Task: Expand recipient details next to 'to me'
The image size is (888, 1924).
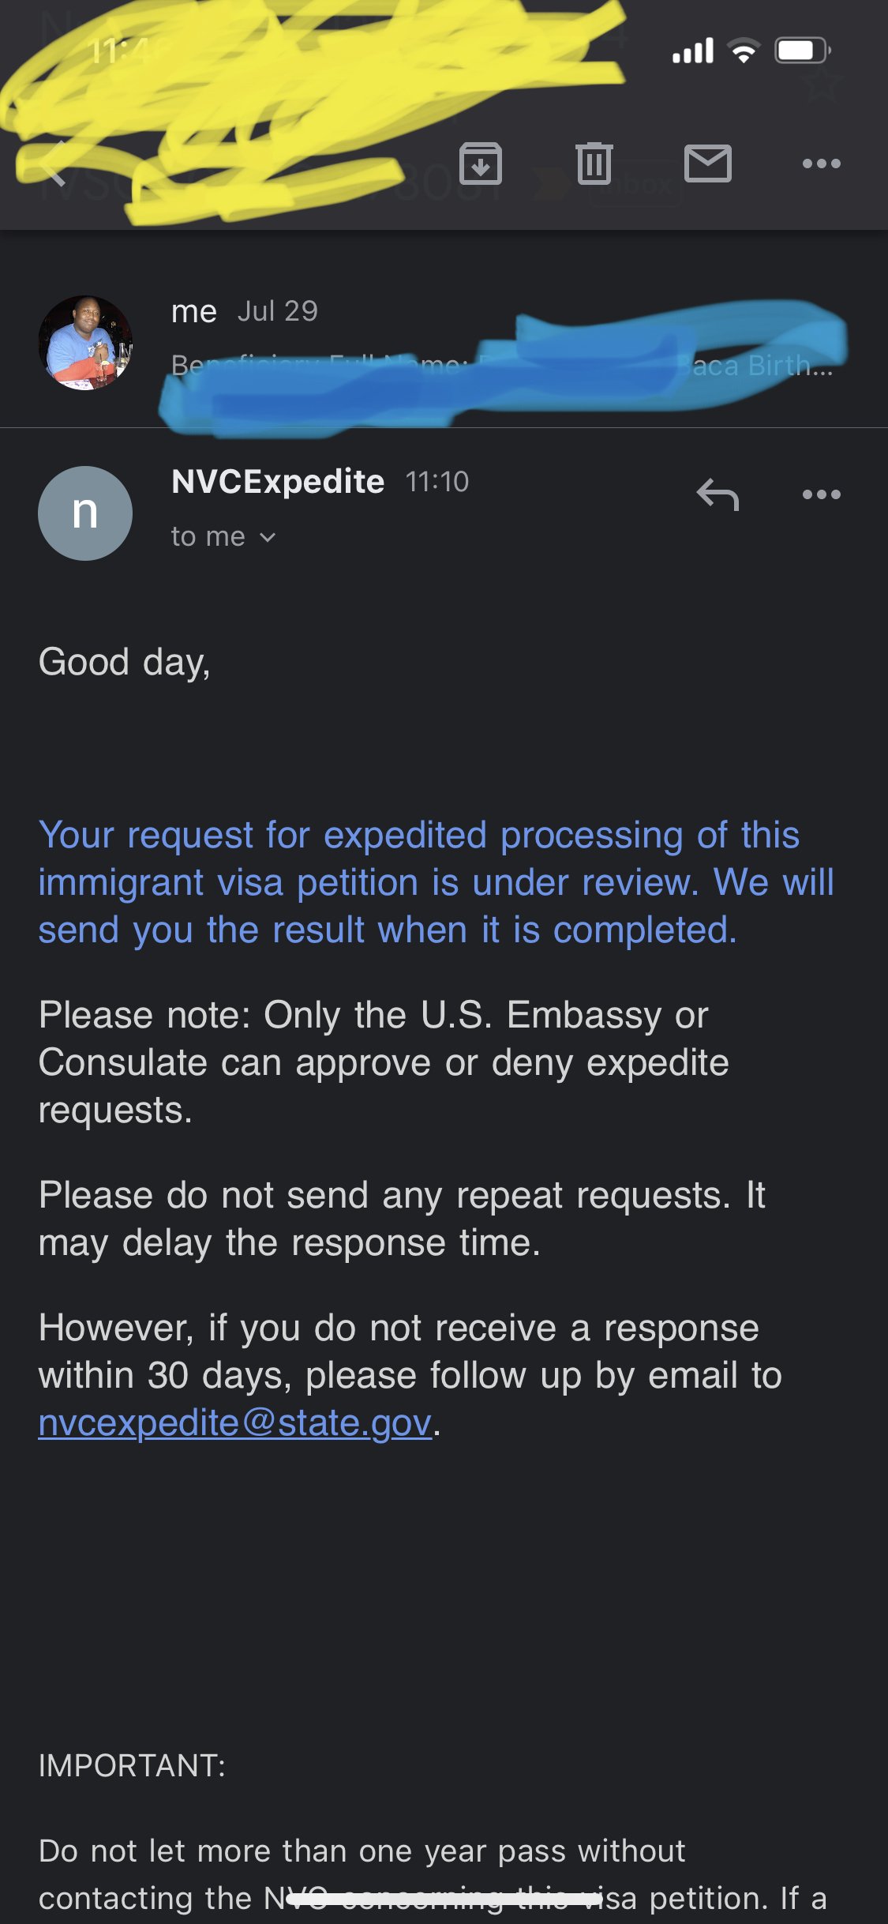Action: 268,537
